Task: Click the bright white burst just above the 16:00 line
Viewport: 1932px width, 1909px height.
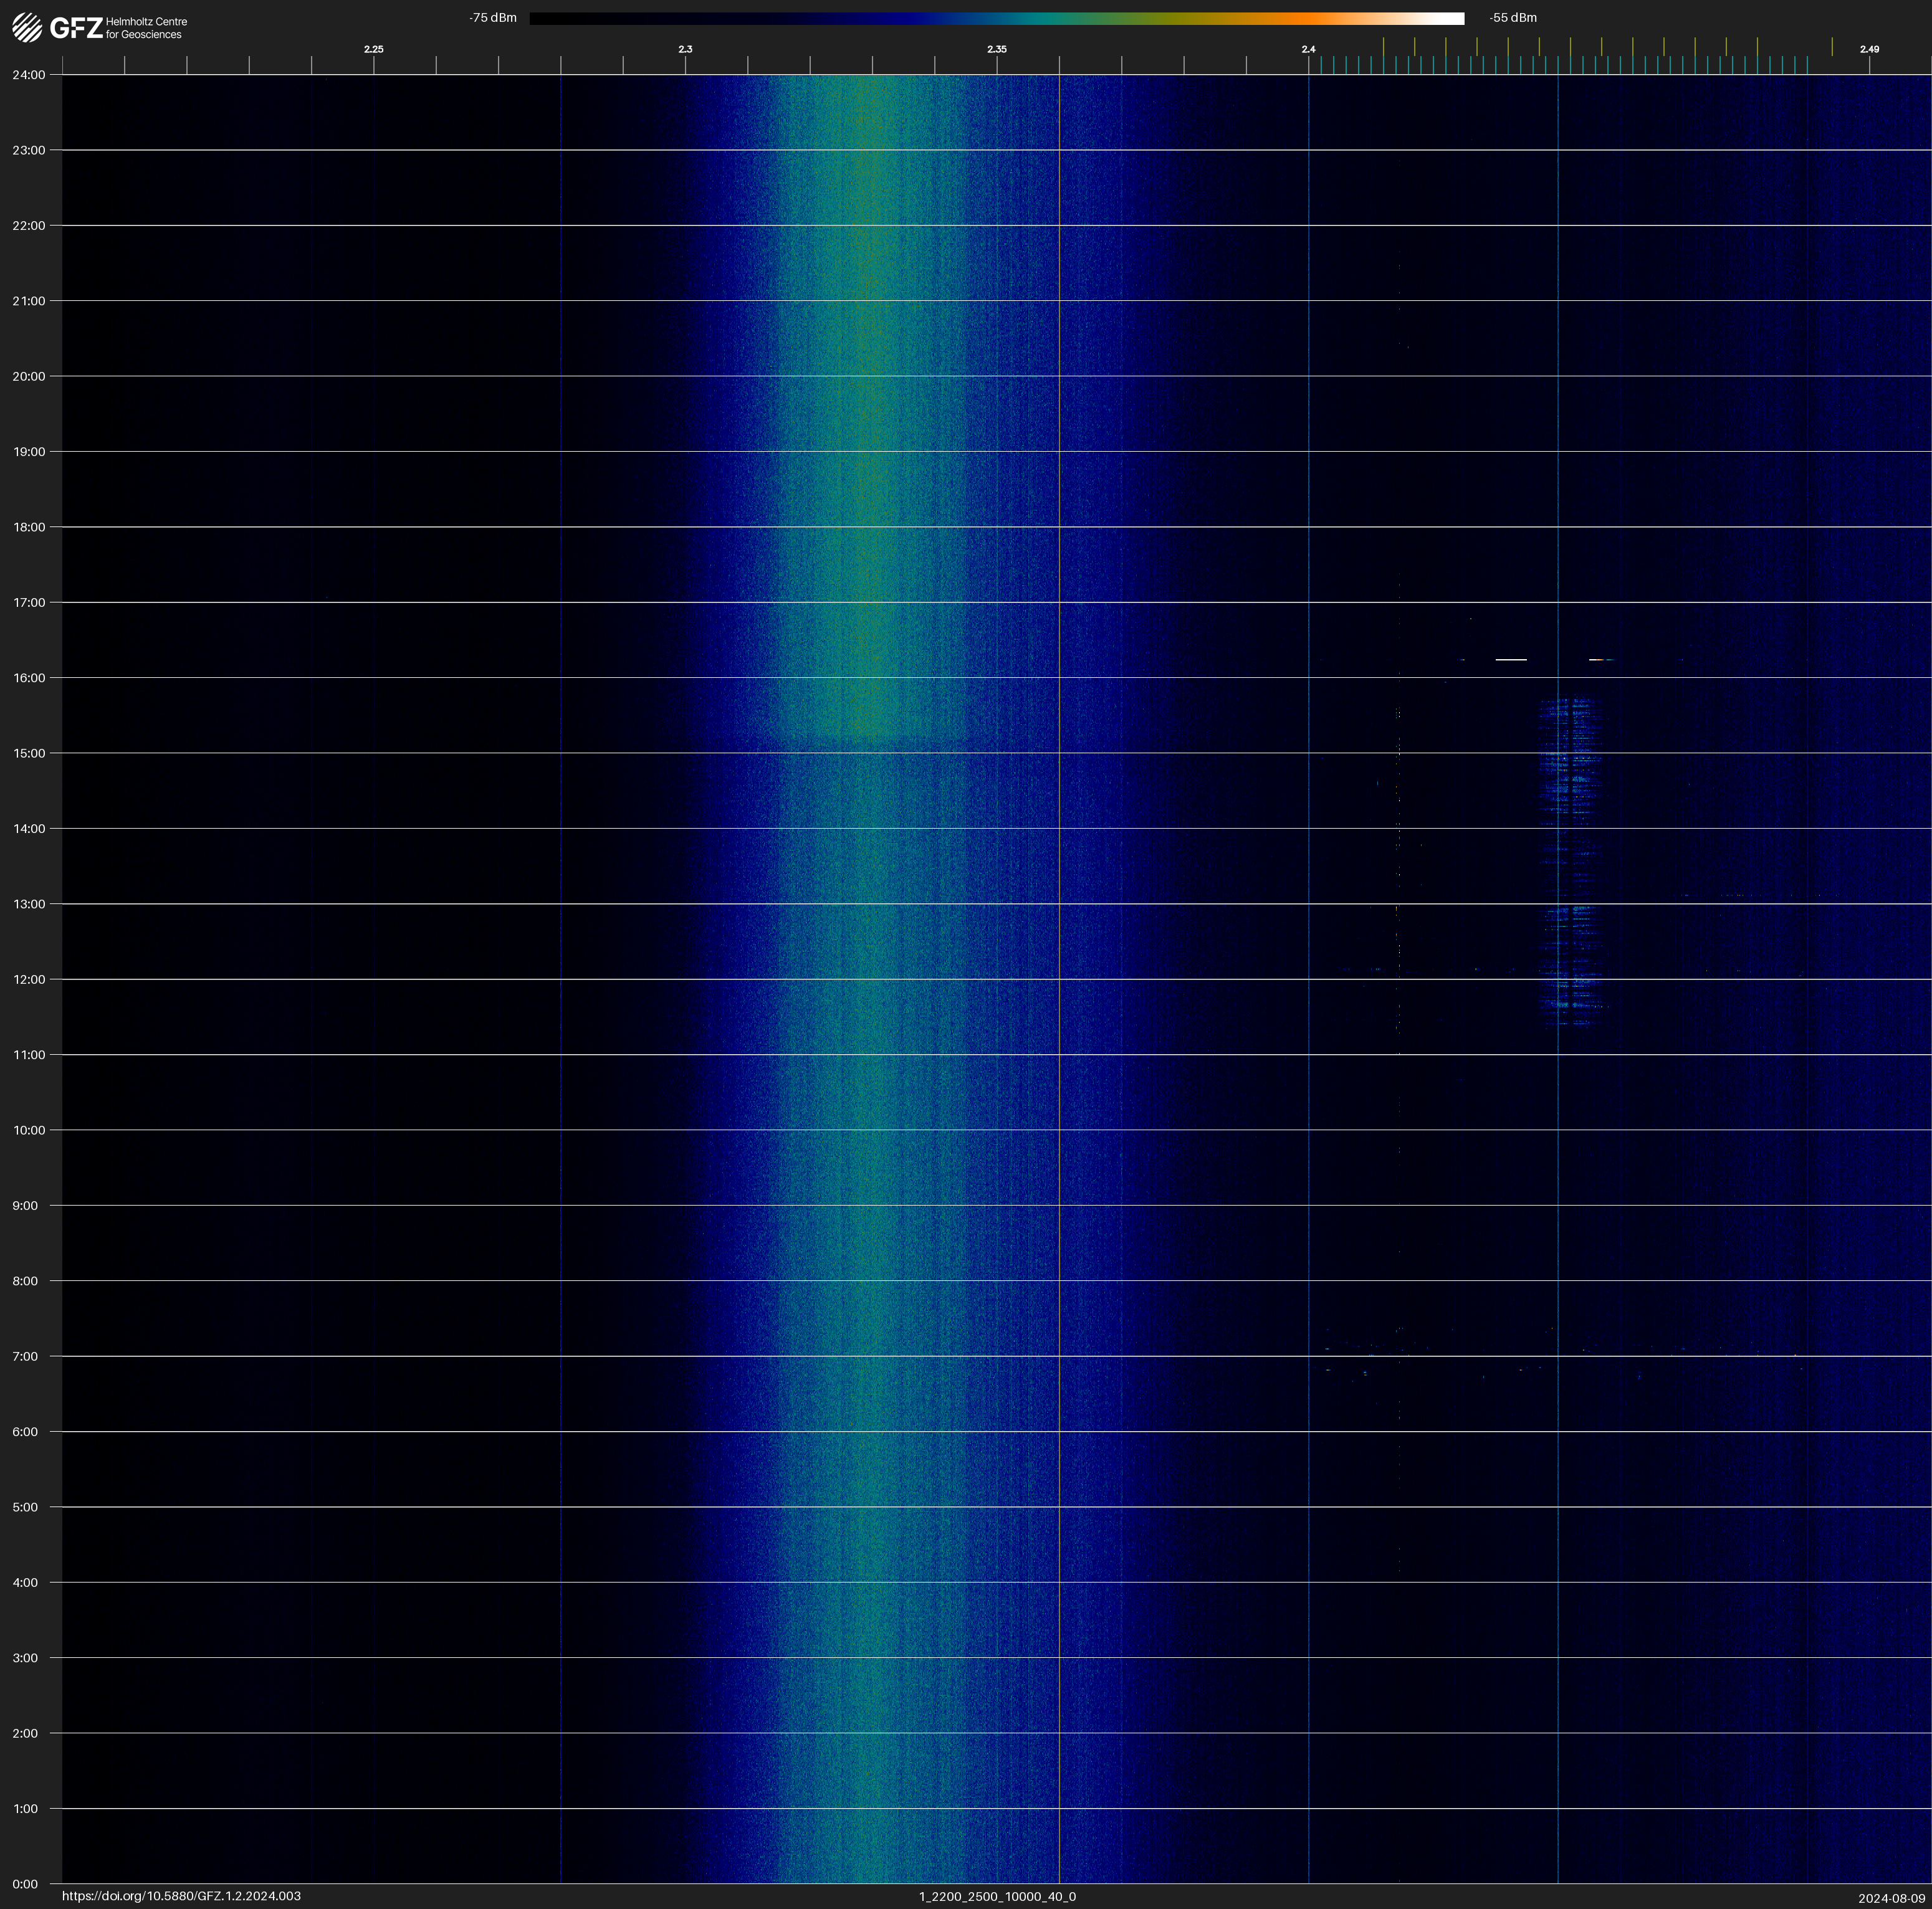Action: click(x=1510, y=660)
